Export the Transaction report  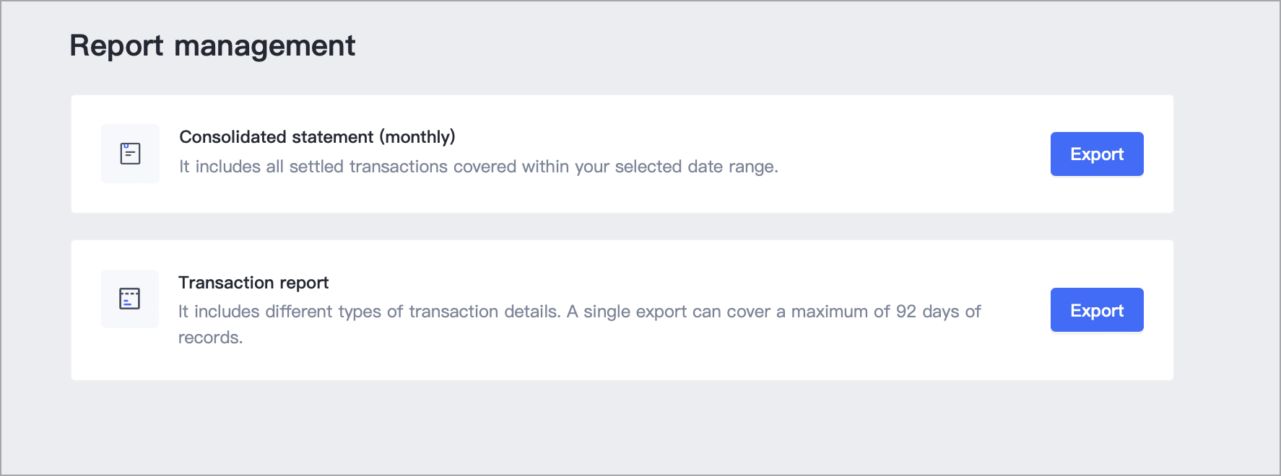tap(1097, 310)
